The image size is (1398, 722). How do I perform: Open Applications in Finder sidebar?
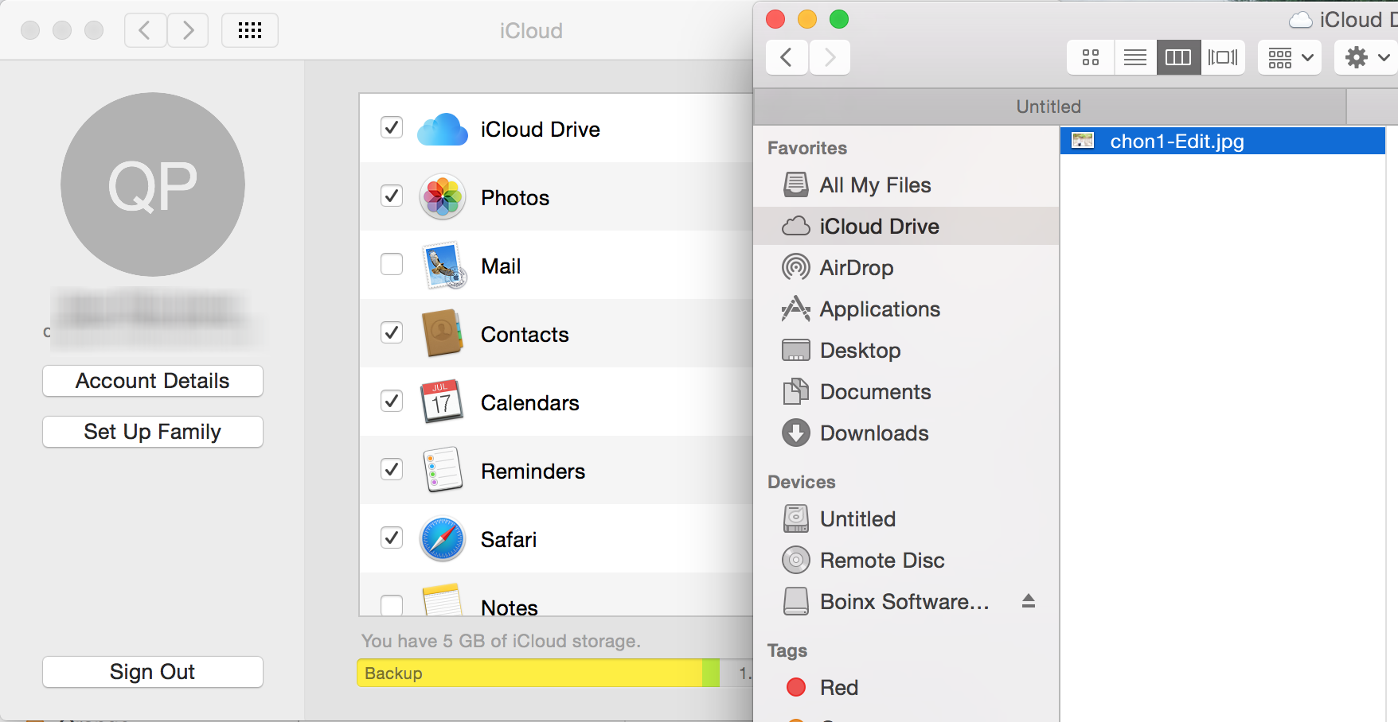pyautogui.click(x=906, y=309)
